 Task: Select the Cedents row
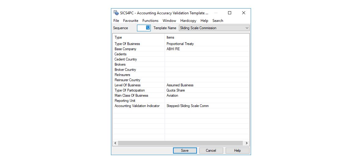pos(181,54)
